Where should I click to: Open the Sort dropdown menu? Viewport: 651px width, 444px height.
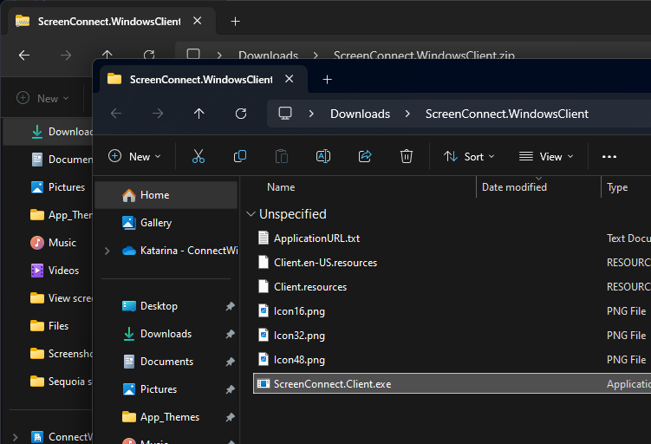469,156
